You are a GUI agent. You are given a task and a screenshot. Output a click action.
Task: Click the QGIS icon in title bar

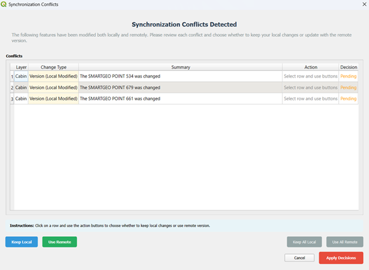coord(4,4)
